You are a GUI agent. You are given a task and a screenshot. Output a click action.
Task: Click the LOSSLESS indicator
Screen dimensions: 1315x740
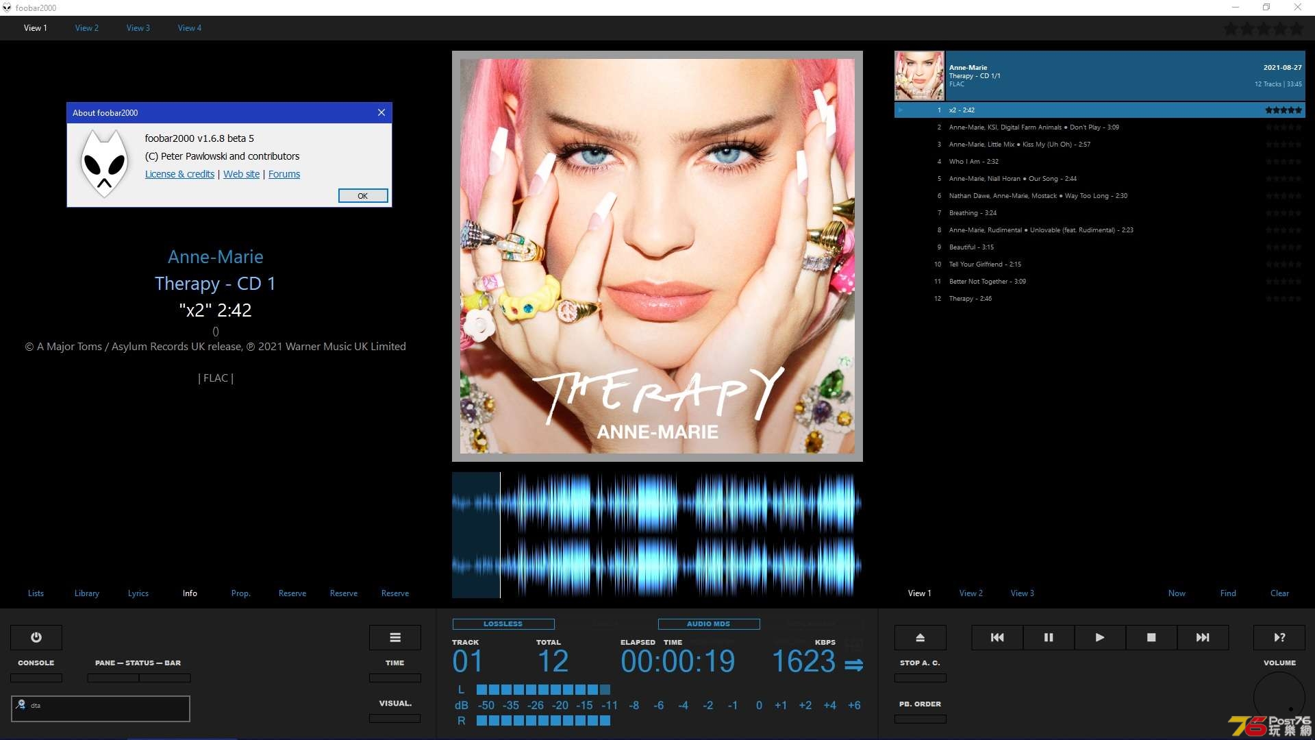(503, 624)
